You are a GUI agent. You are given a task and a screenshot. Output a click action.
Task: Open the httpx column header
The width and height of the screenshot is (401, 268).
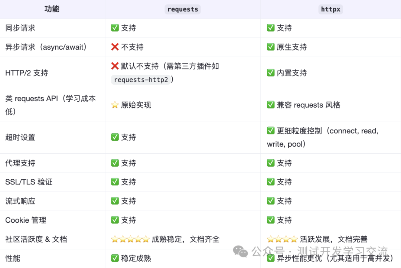coord(330,9)
